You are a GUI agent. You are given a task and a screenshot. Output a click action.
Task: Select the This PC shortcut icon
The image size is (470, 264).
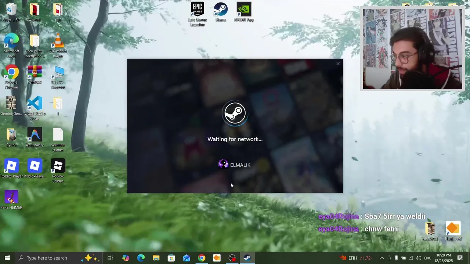click(x=58, y=77)
